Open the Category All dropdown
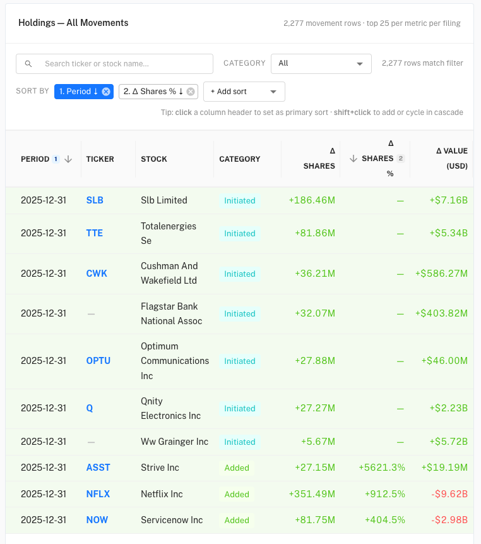Screen dimensions: 481x544 click(321, 64)
